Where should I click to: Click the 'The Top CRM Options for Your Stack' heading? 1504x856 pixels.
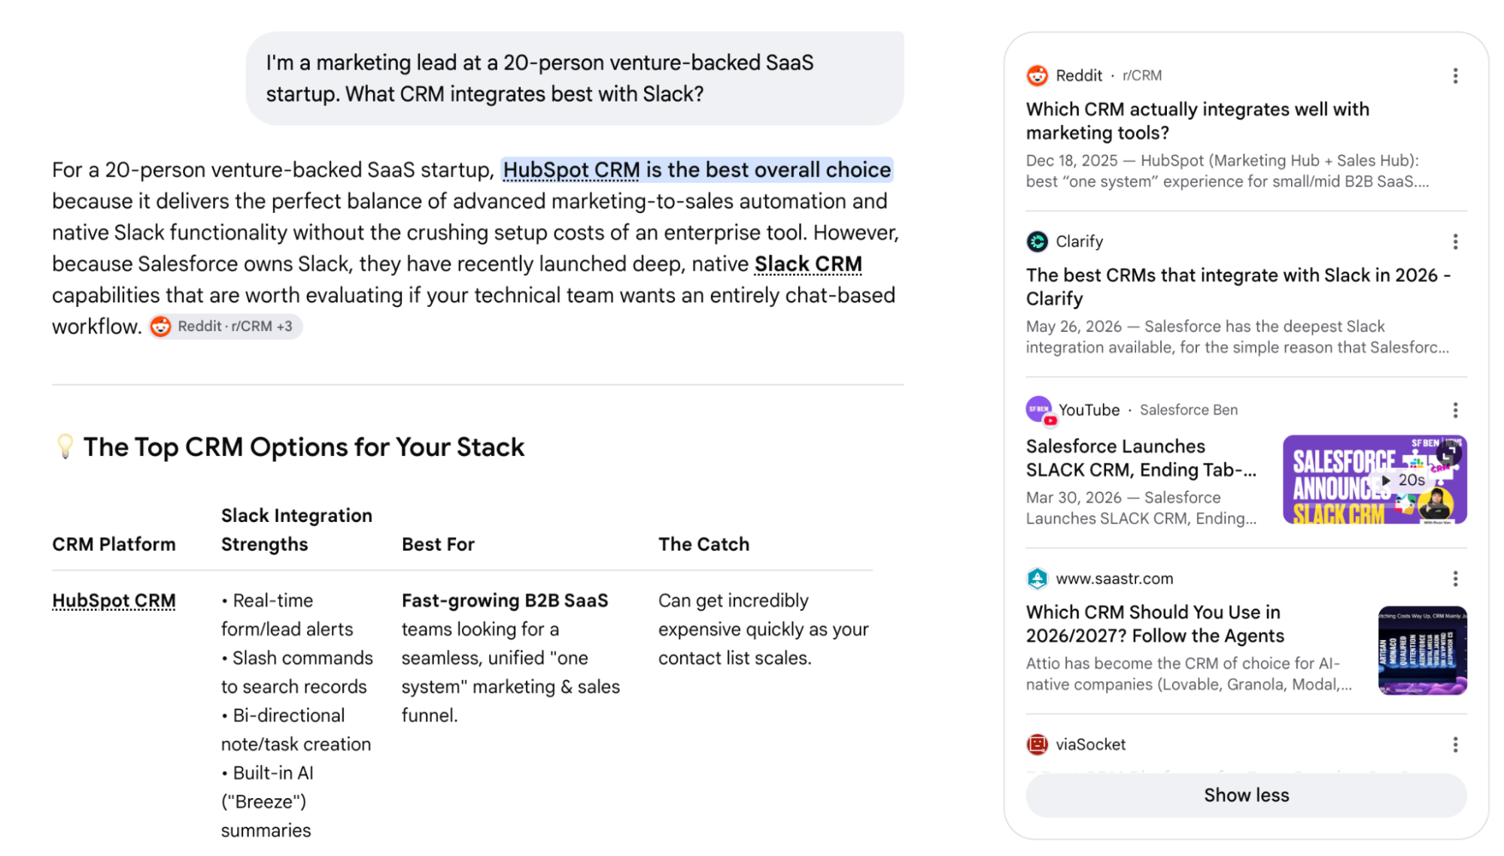click(x=304, y=448)
